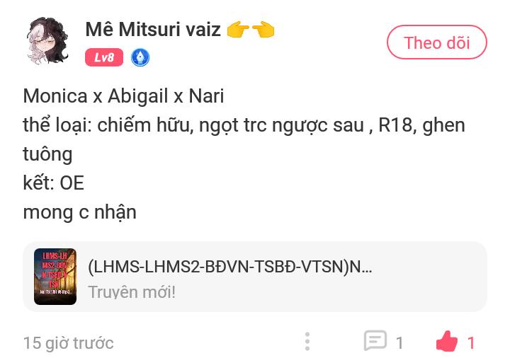510x358 pixels.
Task: Open the three-dot more options menu
Action: 307,342
